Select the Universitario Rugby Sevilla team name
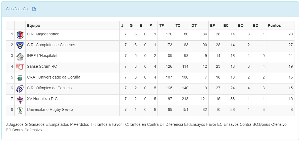The width and height of the screenshot is (300, 141). [50, 109]
